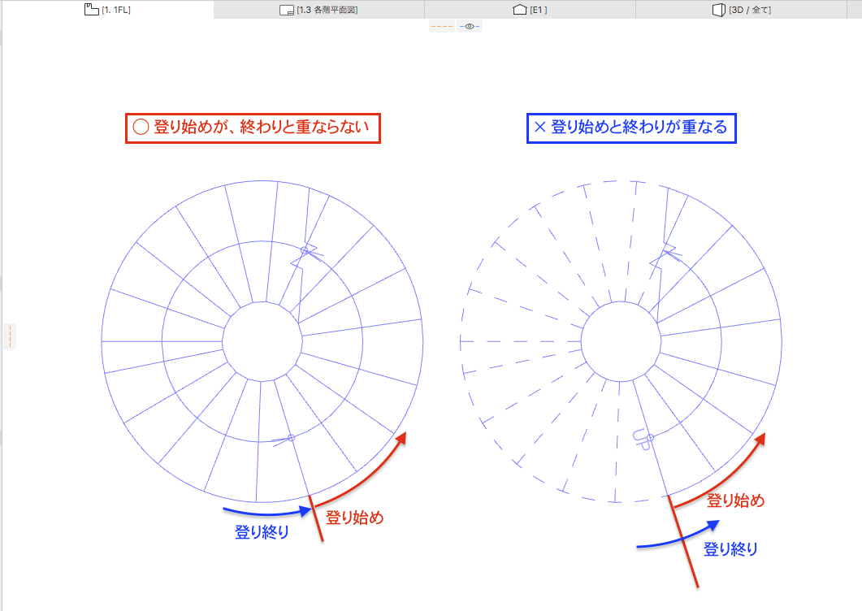
Task: Click the UP text on the right spiral stair
Action: pos(641,440)
